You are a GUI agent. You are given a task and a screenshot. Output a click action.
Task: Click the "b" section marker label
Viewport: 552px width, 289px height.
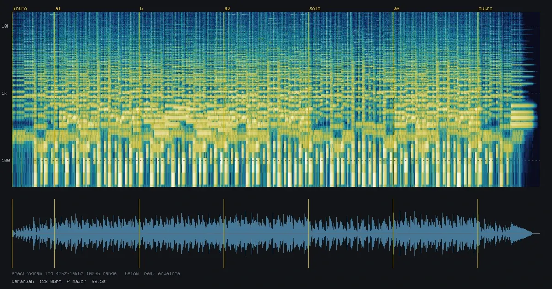pyautogui.click(x=141, y=8)
